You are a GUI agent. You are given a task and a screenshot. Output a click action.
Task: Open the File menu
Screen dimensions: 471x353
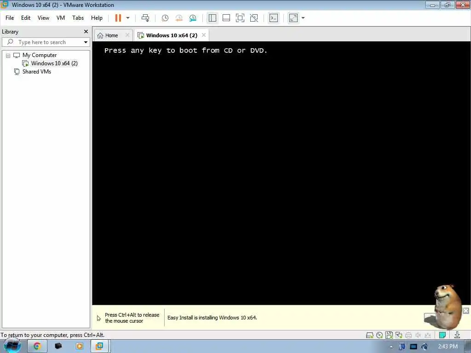pos(10,18)
